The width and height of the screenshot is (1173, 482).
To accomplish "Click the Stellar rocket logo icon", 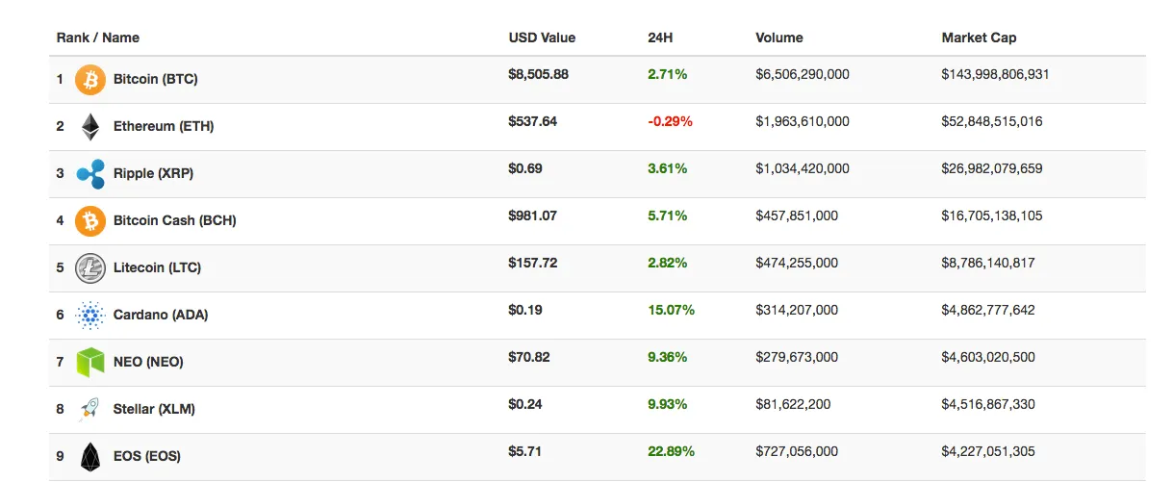I will tap(90, 409).
